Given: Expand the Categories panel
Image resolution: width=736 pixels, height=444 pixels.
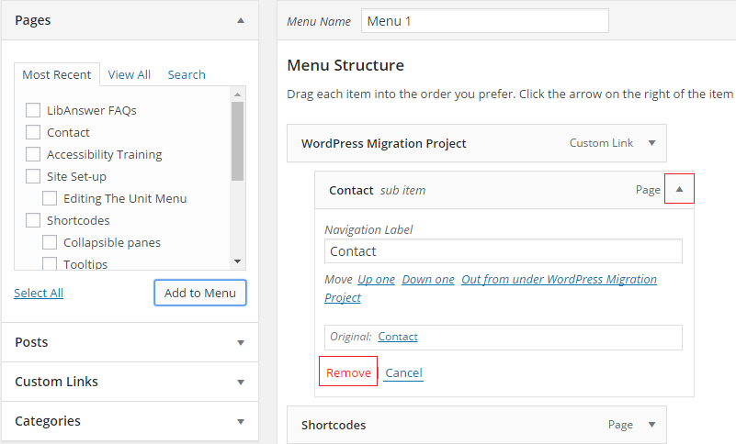Looking at the screenshot, I should [241, 422].
